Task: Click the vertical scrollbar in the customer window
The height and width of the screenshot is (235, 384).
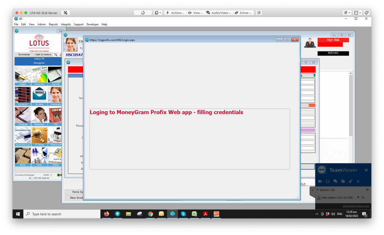Action: (350, 105)
